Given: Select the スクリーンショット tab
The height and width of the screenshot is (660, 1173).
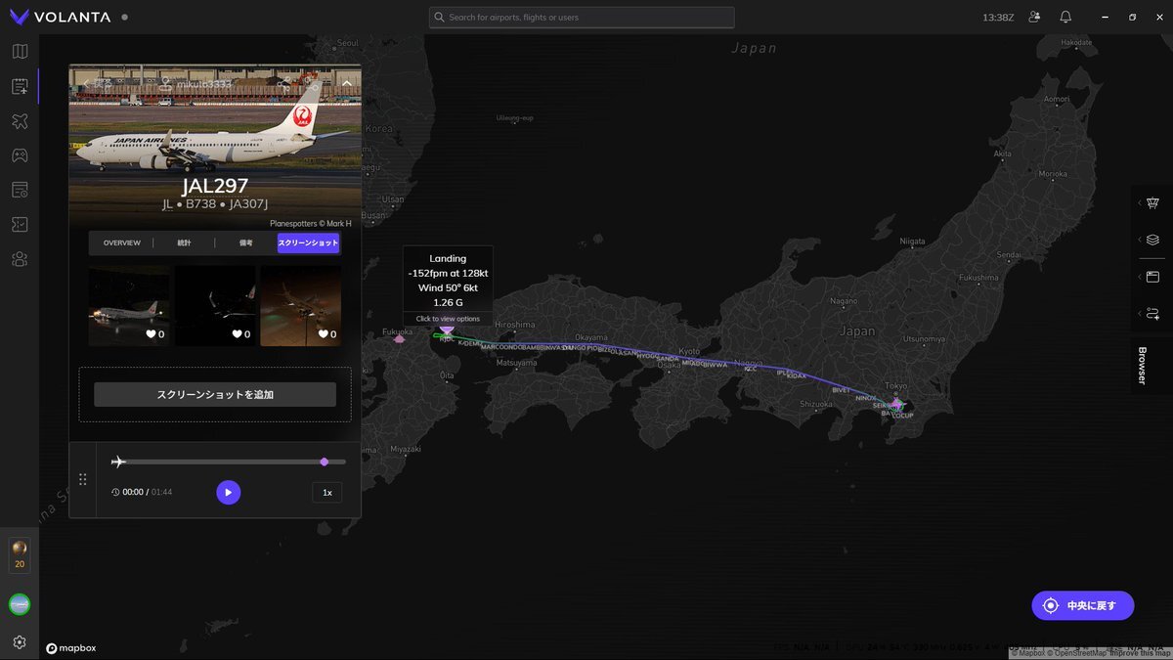Looking at the screenshot, I should tap(308, 242).
